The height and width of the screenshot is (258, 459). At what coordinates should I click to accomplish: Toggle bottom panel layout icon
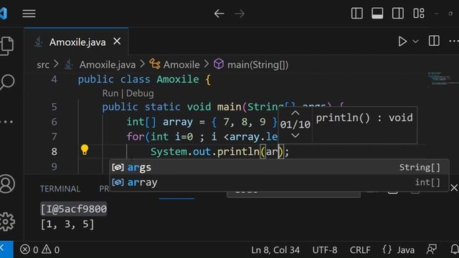coord(377,13)
